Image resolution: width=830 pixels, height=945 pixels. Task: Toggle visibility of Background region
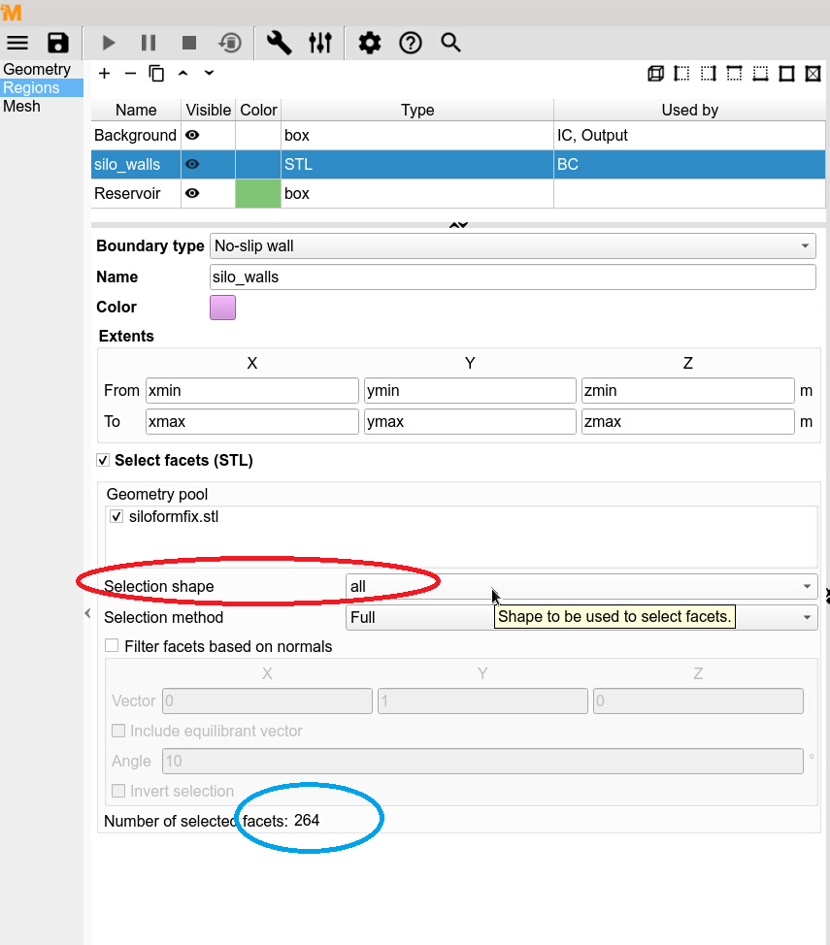[192, 136]
